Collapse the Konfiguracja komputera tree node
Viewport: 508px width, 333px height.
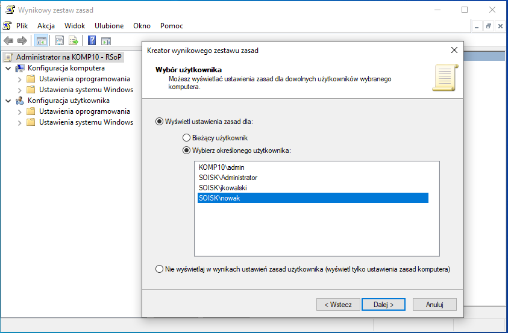(x=8, y=68)
